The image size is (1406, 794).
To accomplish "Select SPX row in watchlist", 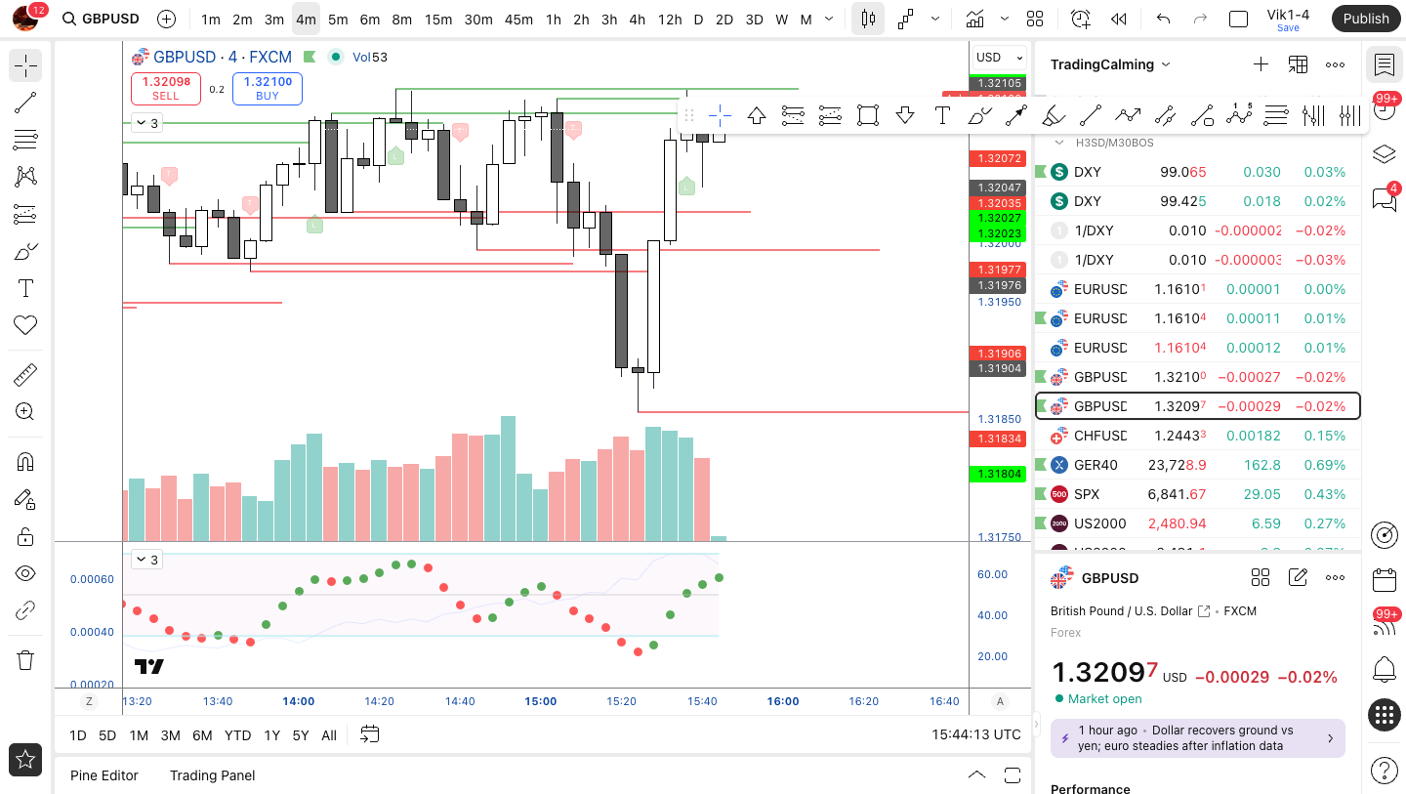I will (x=1197, y=494).
